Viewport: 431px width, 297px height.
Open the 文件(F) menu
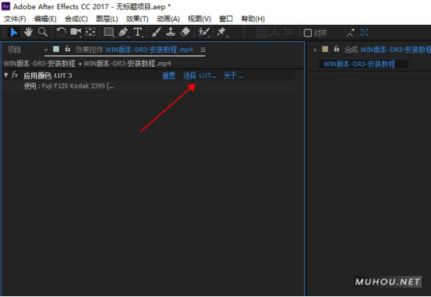point(15,19)
